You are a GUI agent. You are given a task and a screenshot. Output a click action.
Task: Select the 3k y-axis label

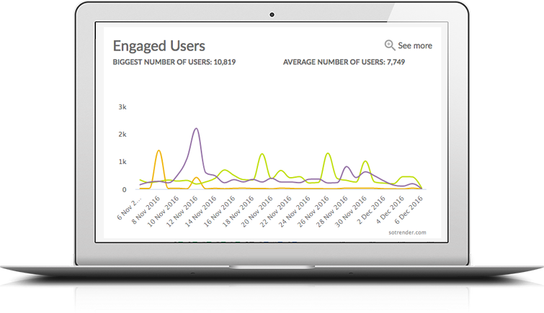pyautogui.click(x=122, y=106)
